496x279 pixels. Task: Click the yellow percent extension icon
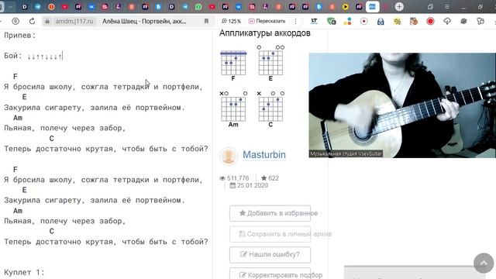point(398,21)
